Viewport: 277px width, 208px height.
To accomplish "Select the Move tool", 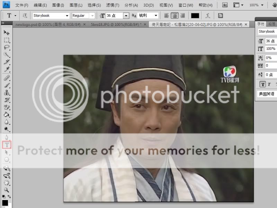I will click(7, 33).
